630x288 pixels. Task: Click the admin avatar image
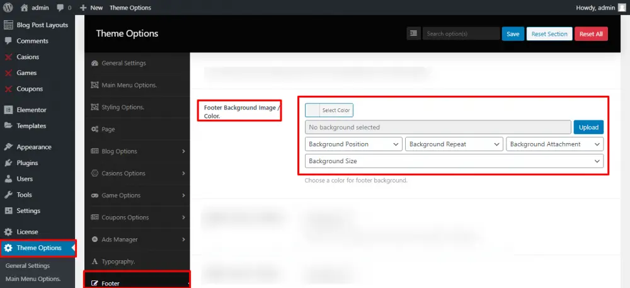click(622, 8)
